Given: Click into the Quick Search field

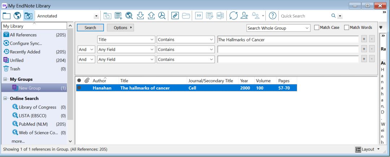Looking at the screenshot, I should point(305,16).
